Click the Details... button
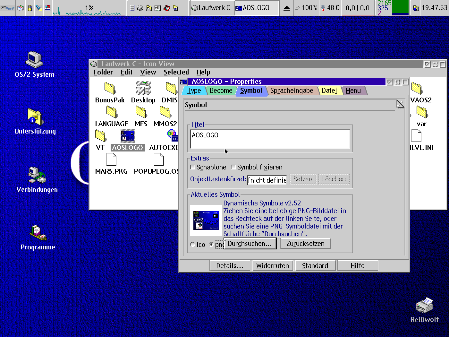Image resolution: width=449 pixels, height=337 pixels. click(230, 266)
